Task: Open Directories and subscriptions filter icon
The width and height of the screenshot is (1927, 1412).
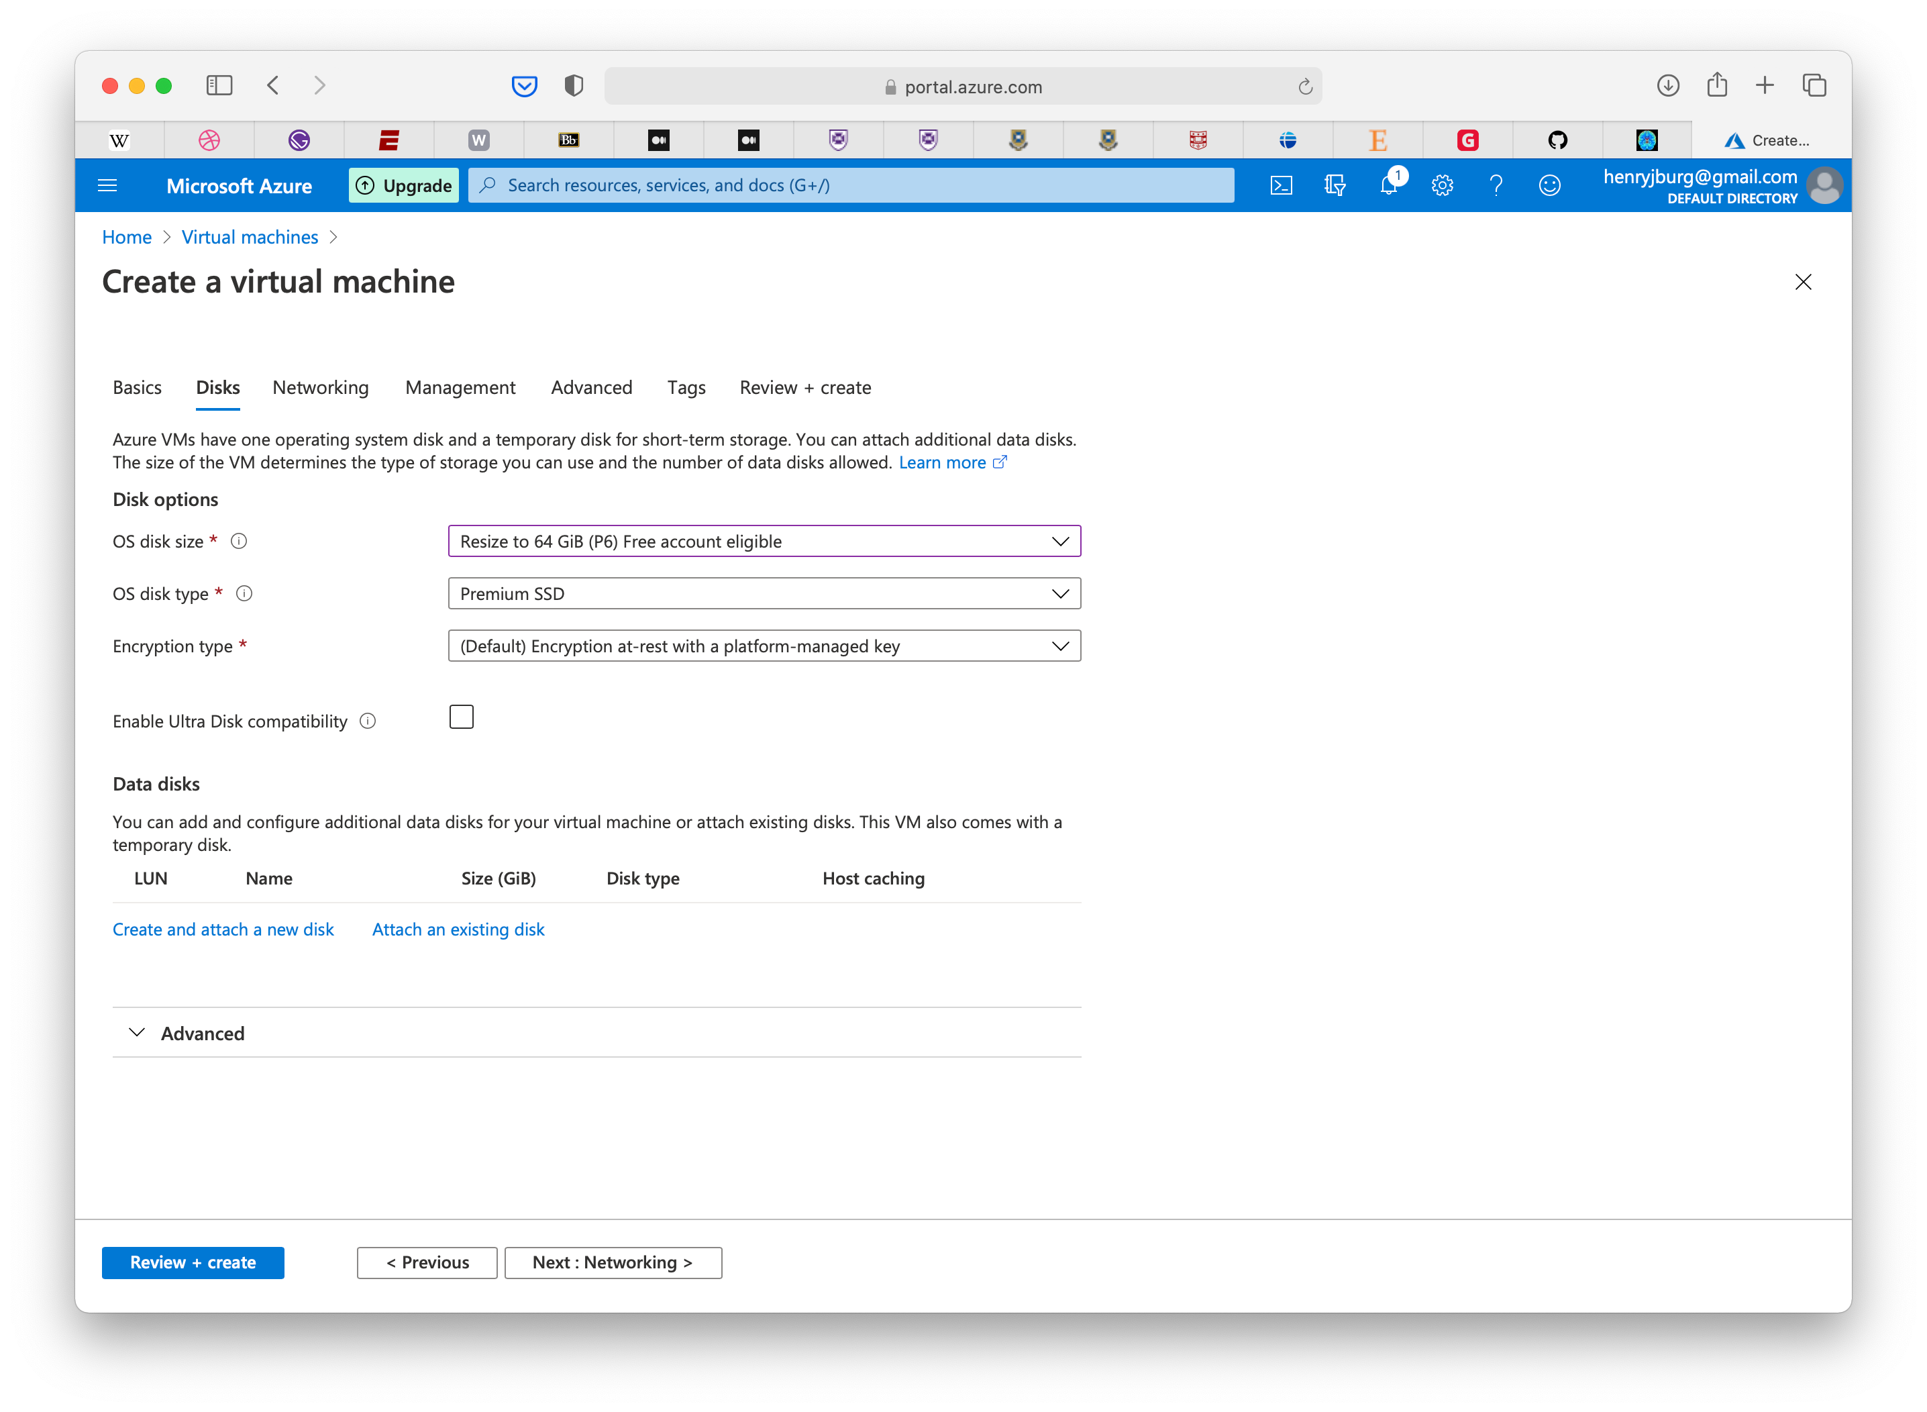Action: click(x=1335, y=185)
